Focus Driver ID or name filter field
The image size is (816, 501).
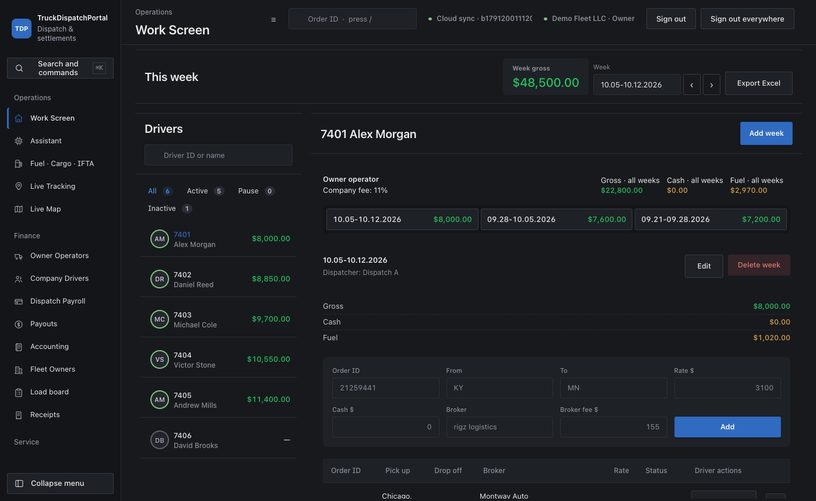(x=219, y=155)
